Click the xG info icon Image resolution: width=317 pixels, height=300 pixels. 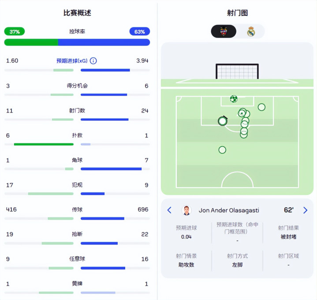(93, 61)
